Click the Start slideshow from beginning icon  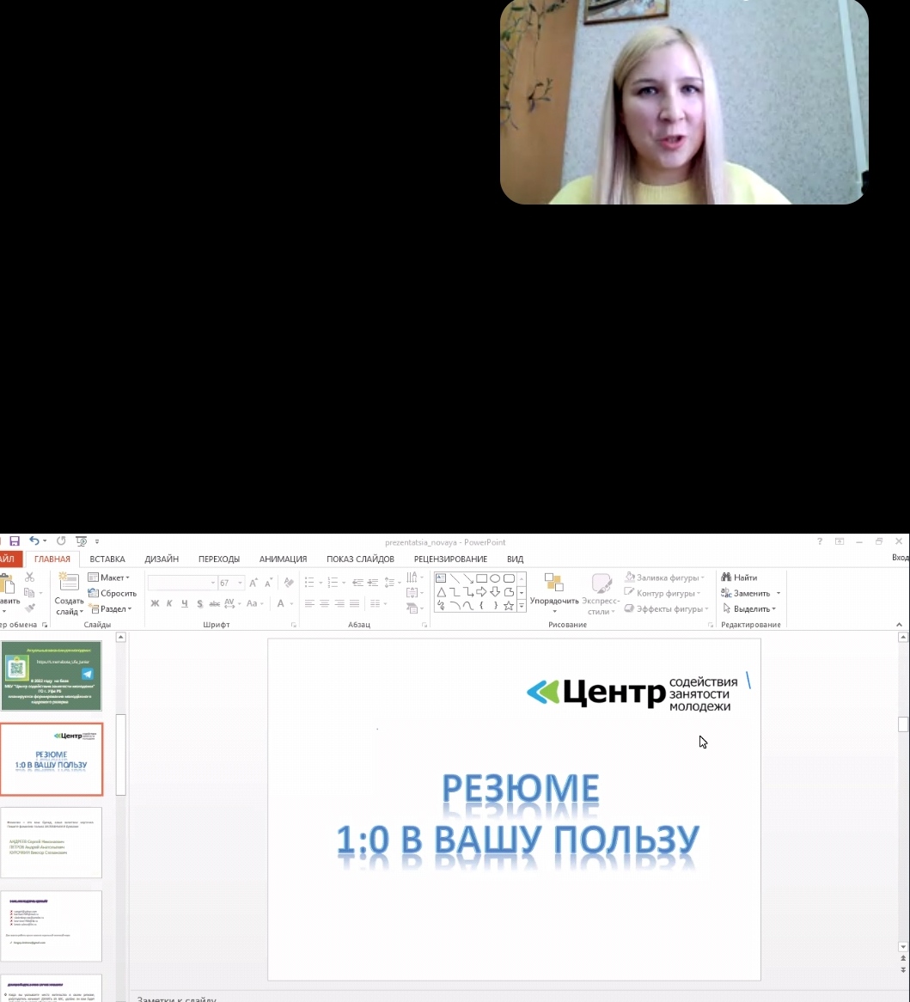[82, 541]
